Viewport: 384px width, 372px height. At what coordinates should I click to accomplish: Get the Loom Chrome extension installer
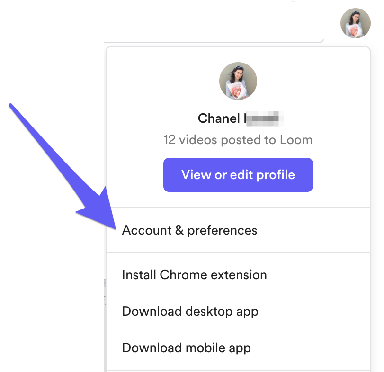pyautogui.click(x=194, y=275)
